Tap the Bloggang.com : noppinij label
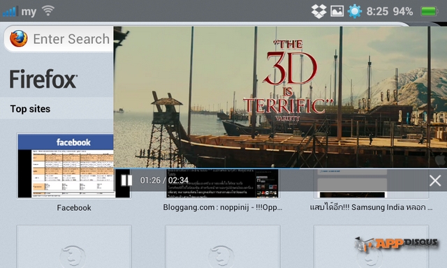447x268 pixels. coord(223,207)
